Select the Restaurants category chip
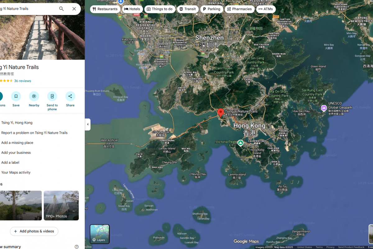 tap(105, 9)
